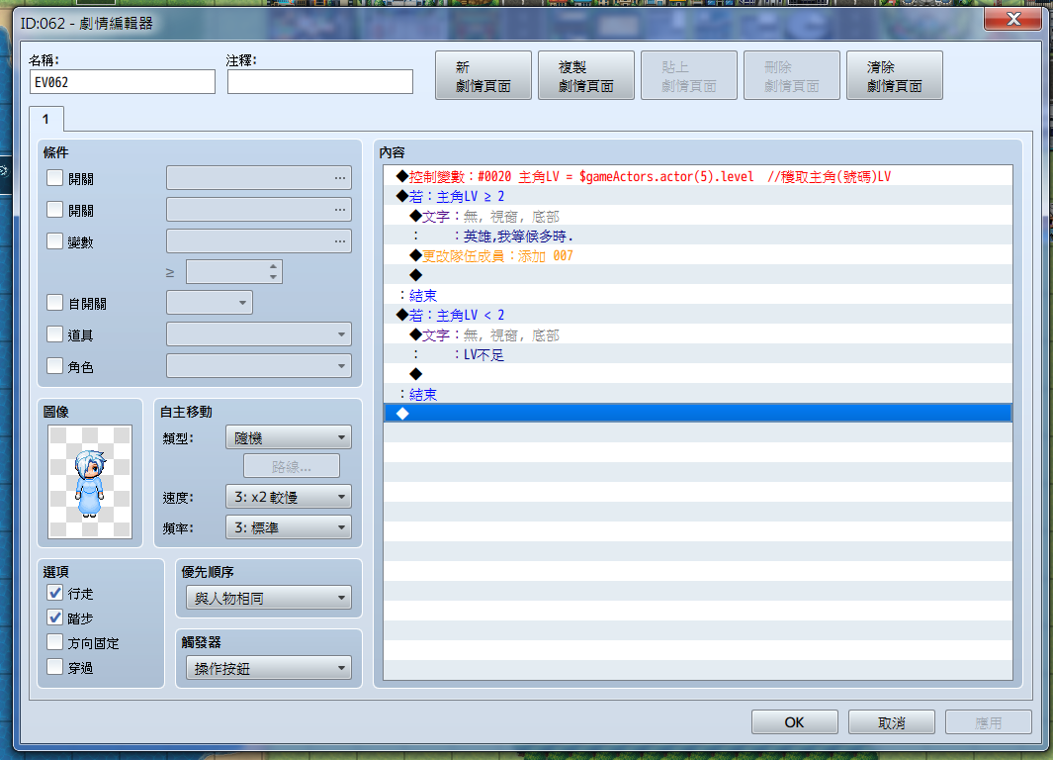The width and height of the screenshot is (1053, 760).
Task: Open the 速度 dropdown showing 3: x2 較慢
Action: click(289, 497)
